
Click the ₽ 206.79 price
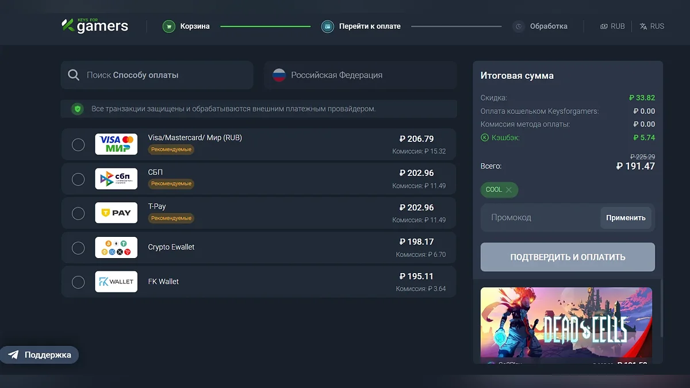click(417, 139)
